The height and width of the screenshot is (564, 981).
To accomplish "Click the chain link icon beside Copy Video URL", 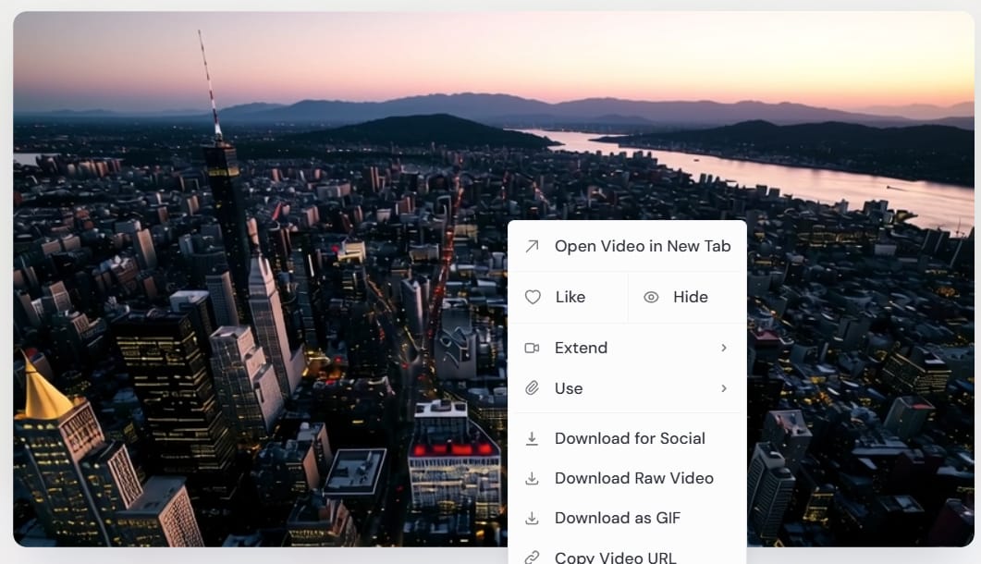I will [x=532, y=557].
